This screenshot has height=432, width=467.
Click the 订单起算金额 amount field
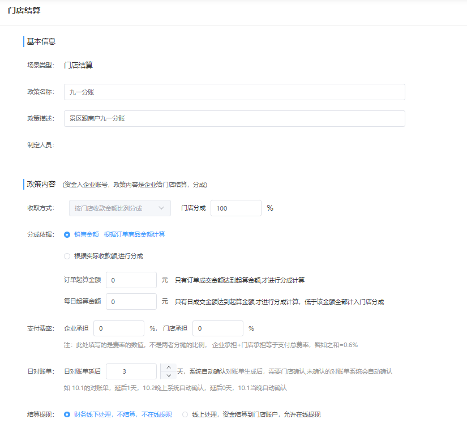(x=131, y=280)
